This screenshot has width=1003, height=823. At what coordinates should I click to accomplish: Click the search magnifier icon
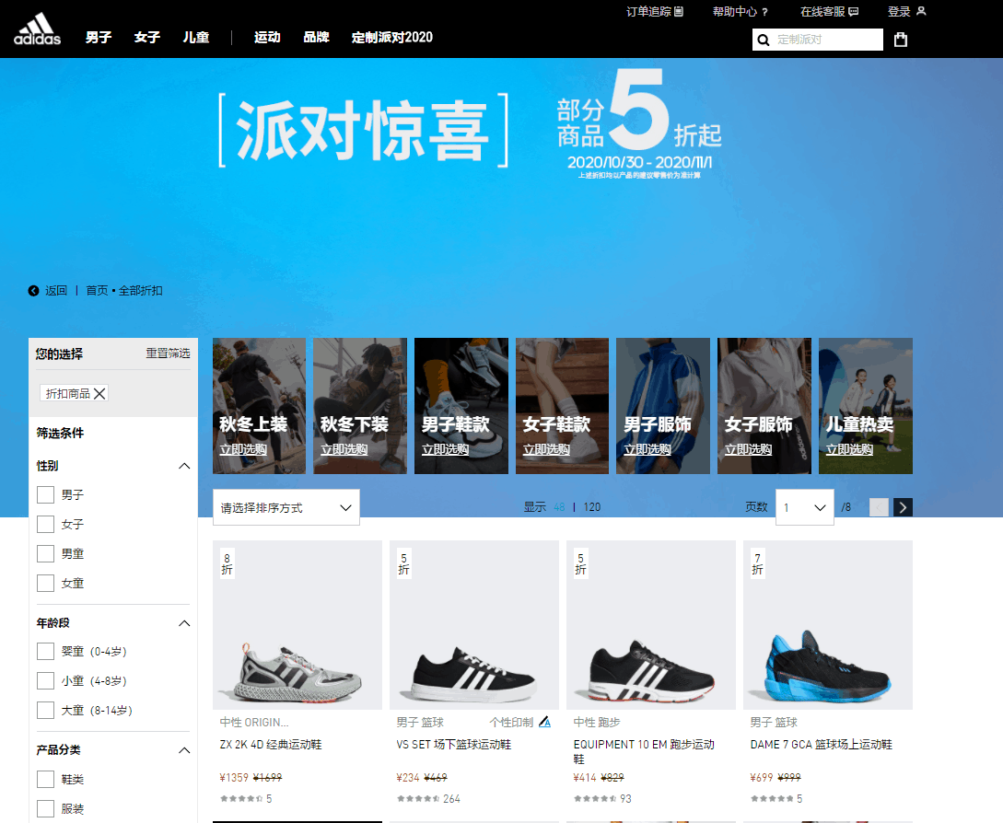click(764, 41)
